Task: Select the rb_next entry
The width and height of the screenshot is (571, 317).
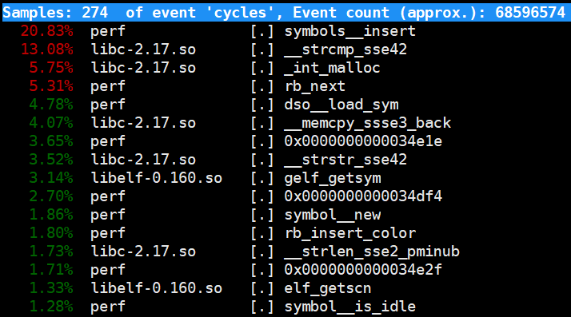Action: click(314, 86)
